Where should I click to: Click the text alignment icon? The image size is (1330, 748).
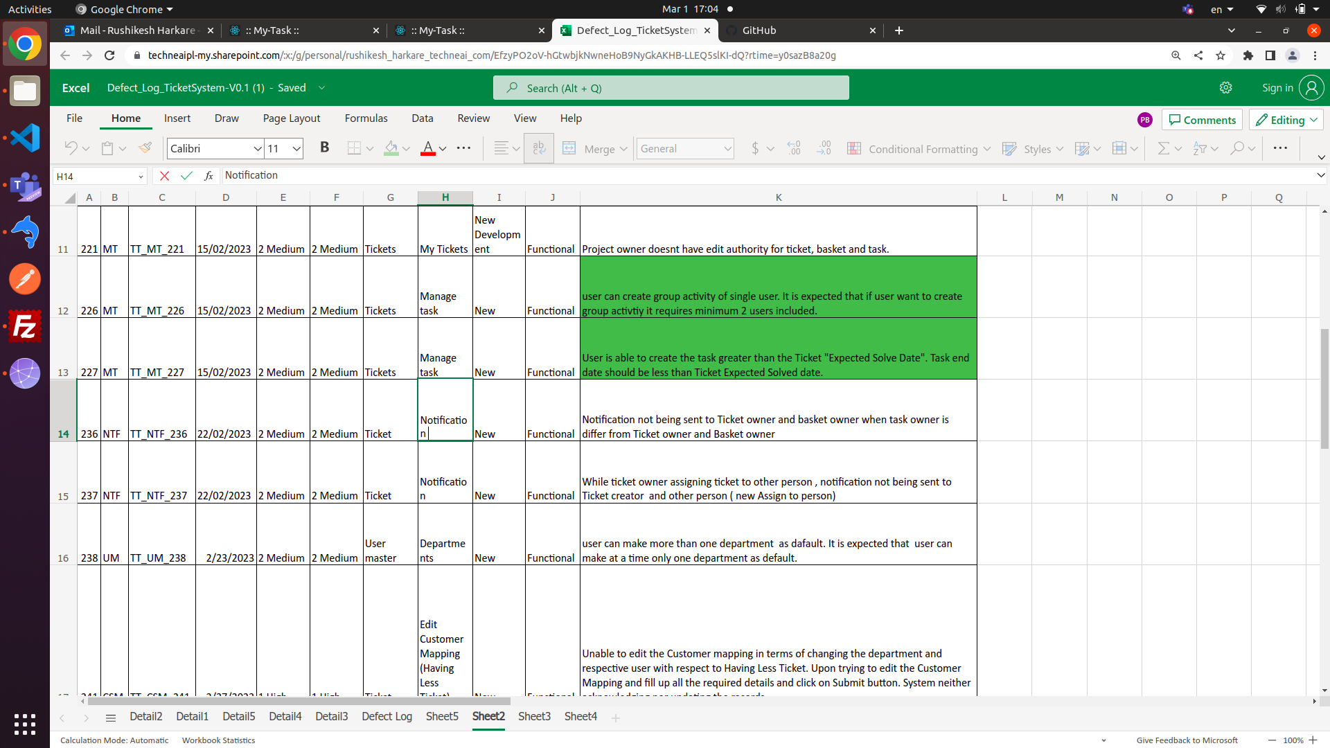(x=501, y=148)
